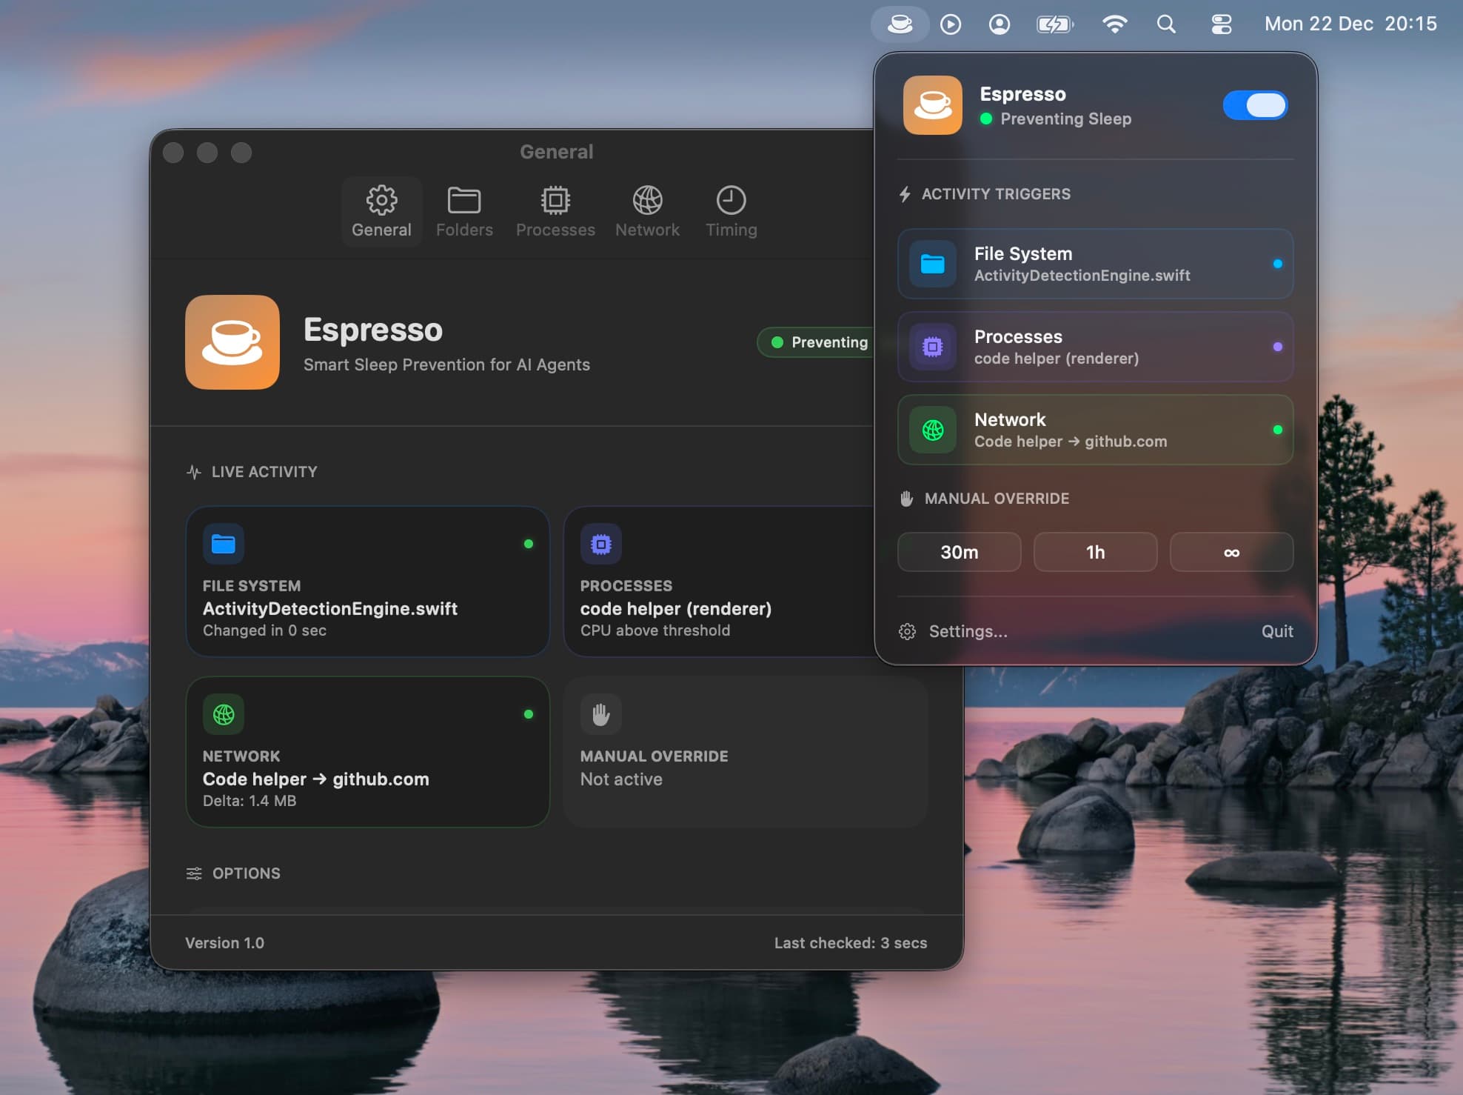Open the macOS Control Center icon
The image size is (1463, 1095).
1221,24
